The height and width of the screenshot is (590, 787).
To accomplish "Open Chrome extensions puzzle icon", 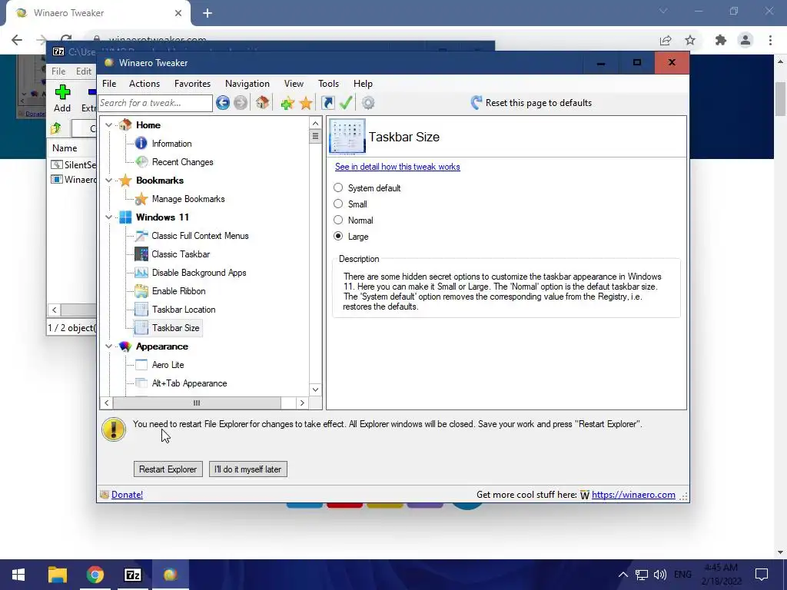I will pyautogui.click(x=721, y=40).
